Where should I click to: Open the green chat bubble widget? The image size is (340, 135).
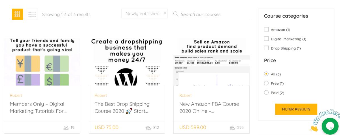point(330,126)
